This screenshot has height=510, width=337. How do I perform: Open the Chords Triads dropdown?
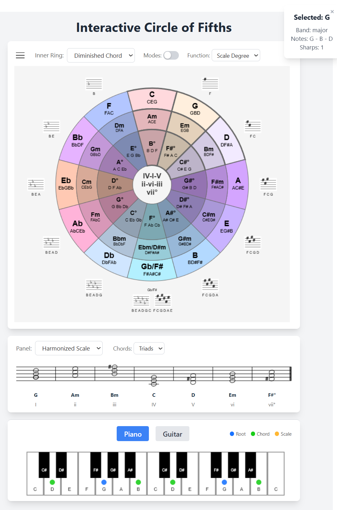[149, 349]
